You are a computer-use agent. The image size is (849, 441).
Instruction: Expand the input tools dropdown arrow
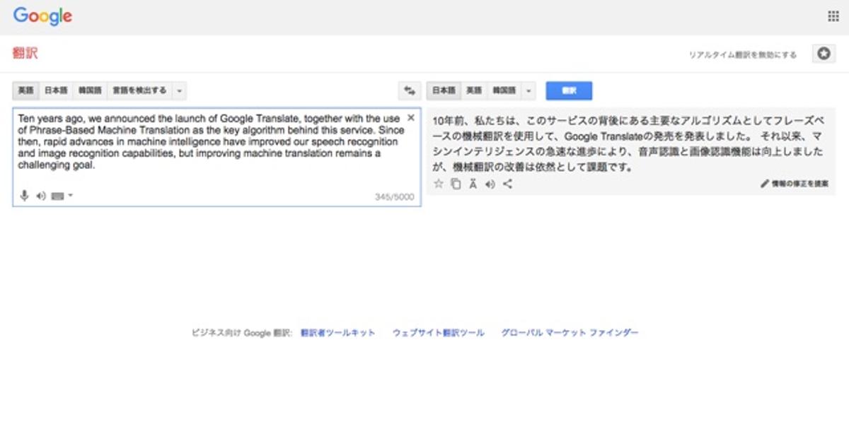point(70,196)
